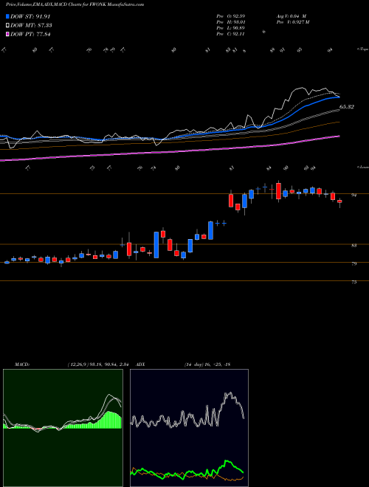
Task: Click the 65.32 EMA line label
Action: coord(347,107)
